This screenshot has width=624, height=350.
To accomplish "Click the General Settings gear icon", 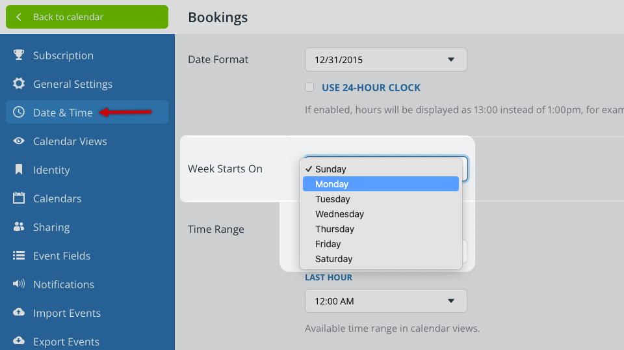I will 19,84.
